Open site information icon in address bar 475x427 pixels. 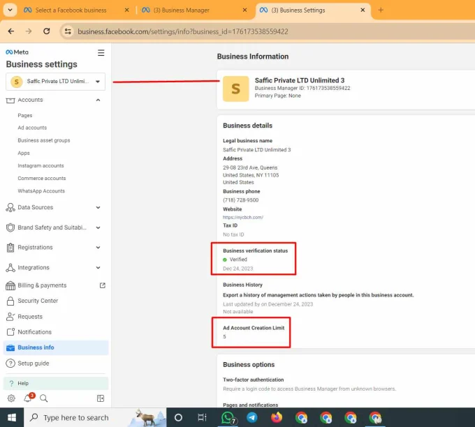coord(68,31)
